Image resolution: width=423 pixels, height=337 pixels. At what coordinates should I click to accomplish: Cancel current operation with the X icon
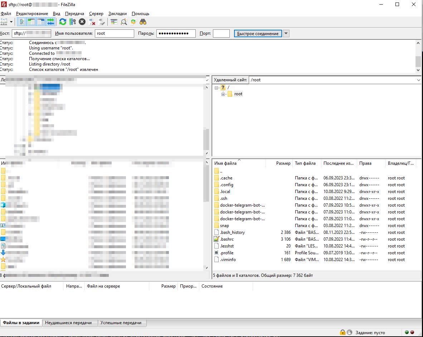click(x=82, y=22)
